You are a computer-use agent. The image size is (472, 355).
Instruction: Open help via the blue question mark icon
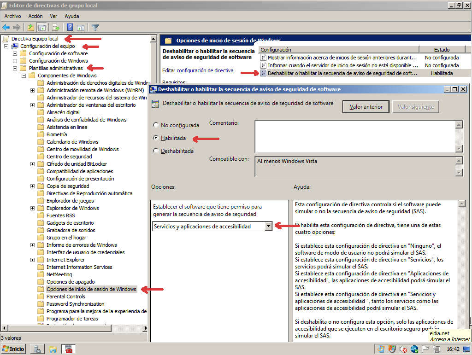click(x=70, y=27)
